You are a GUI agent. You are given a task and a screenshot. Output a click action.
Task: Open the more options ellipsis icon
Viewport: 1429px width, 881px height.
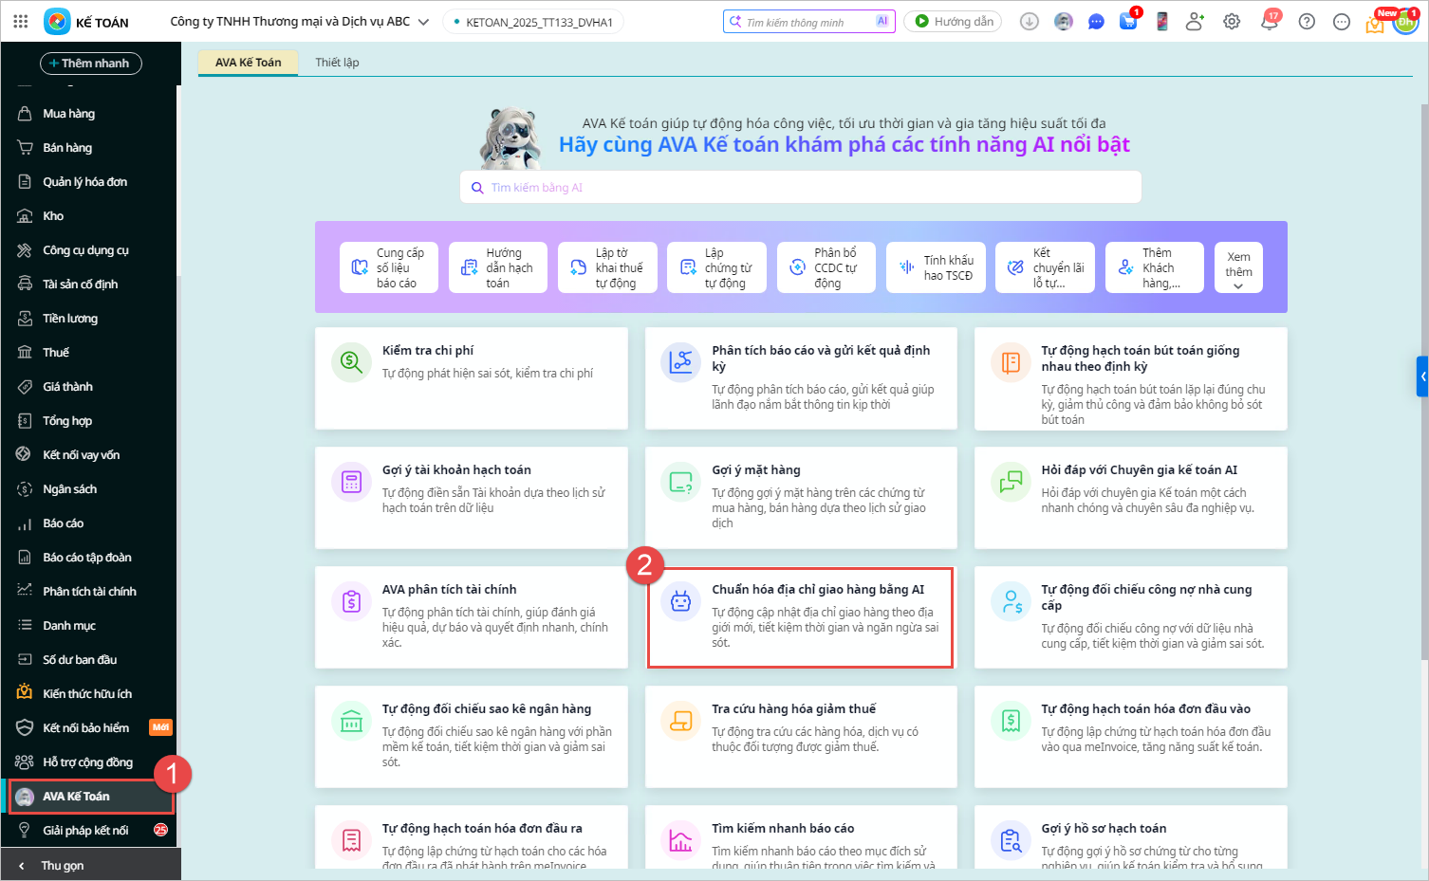[1342, 21]
